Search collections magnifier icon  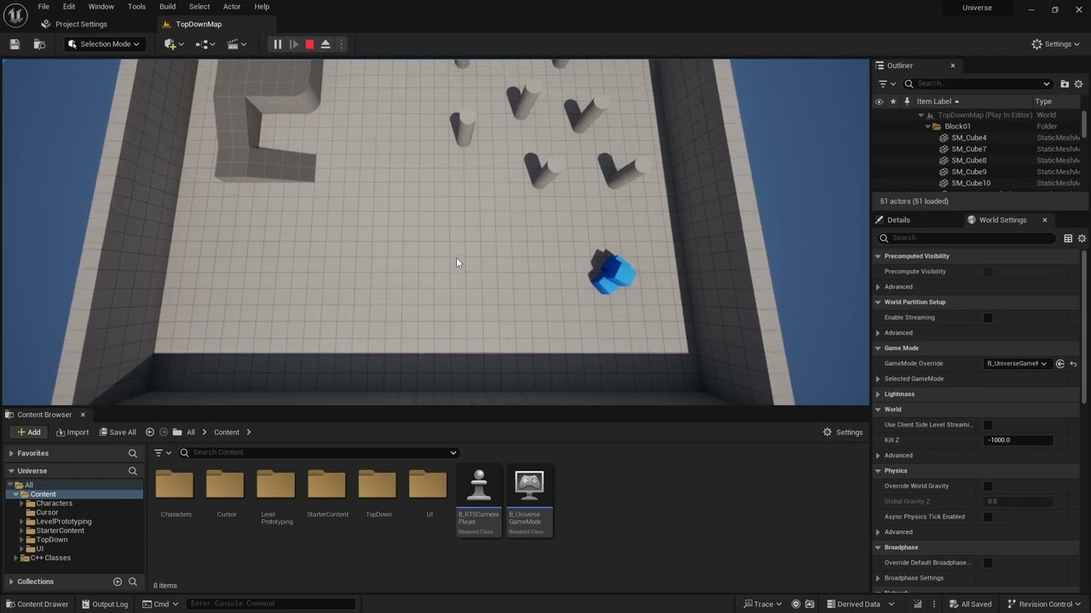coord(132,581)
